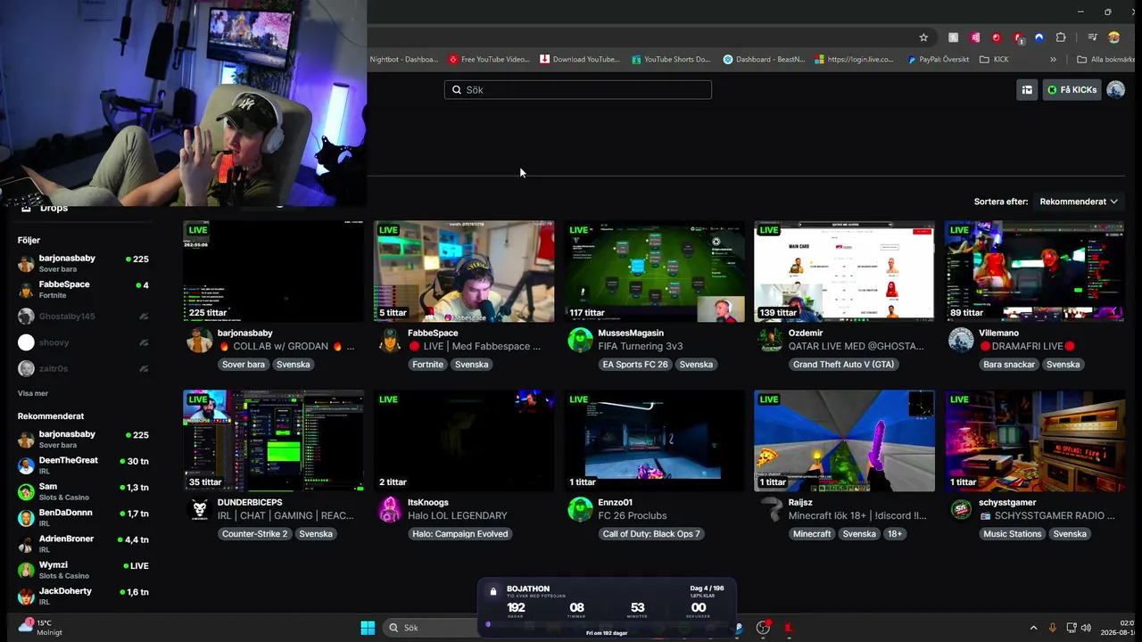Open BenDaDonnn in the Rekommenderat list
The width and height of the screenshot is (1142, 642).
tap(83, 518)
